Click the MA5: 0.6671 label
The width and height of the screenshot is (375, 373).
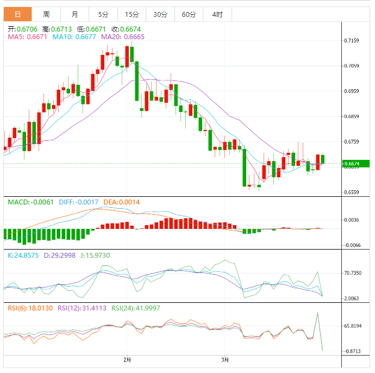(x=28, y=37)
